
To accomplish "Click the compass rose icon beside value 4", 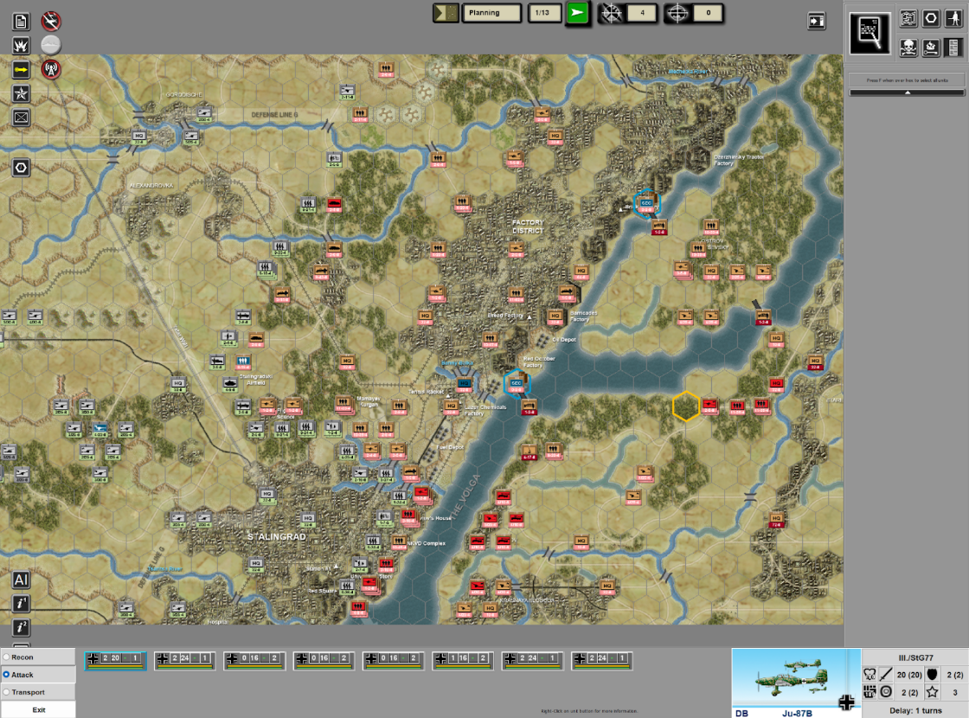I will (x=611, y=13).
